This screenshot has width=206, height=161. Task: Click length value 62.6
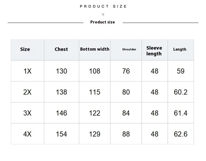coord(181,134)
